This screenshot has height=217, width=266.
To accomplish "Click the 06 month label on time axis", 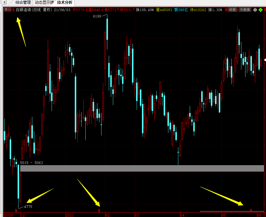I will [x=259, y=215].
